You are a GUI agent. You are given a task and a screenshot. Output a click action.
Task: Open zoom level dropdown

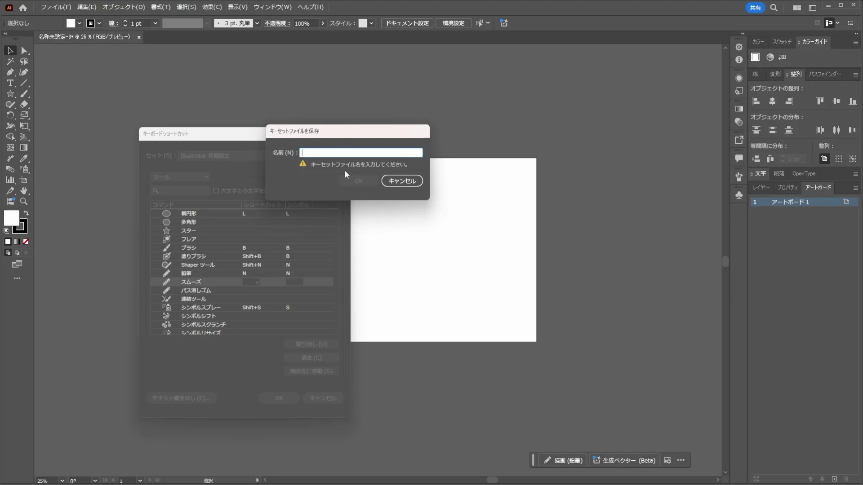click(62, 481)
